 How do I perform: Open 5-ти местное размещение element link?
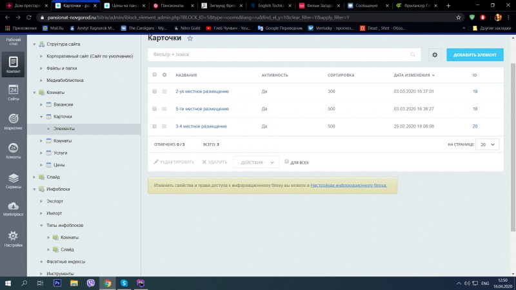(x=202, y=109)
